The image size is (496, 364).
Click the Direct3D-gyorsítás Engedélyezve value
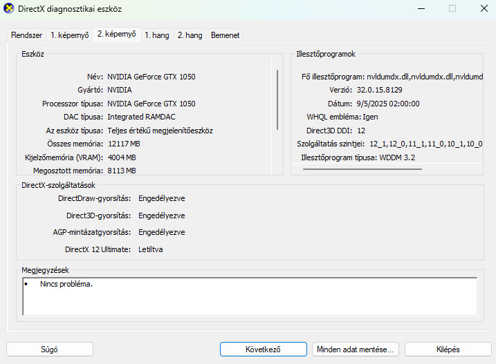(x=162, y=215)
